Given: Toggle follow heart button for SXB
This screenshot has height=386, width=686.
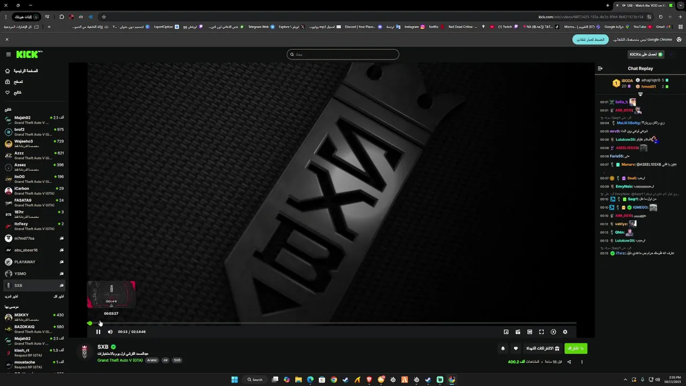Looking at the screenshot, I should (x=516, y=348).
